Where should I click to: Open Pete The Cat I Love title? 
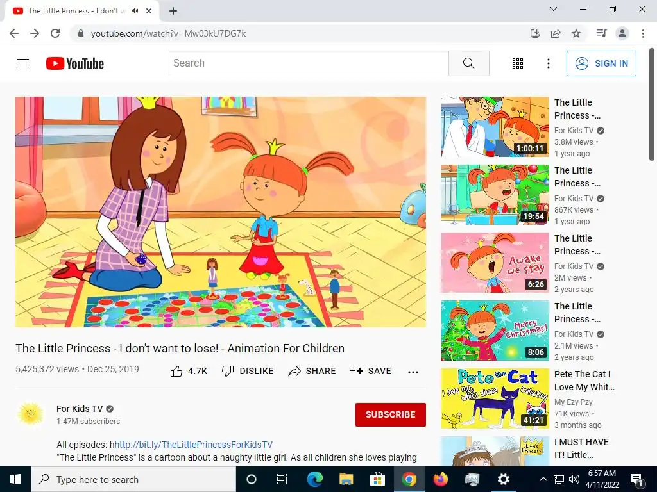[x=584, y=381]
